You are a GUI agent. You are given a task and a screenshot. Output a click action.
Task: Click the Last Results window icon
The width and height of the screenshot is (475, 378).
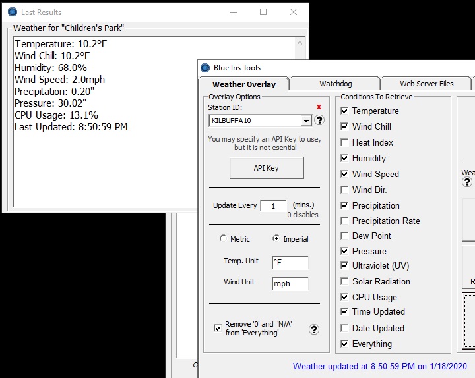(x=13, y=12)
